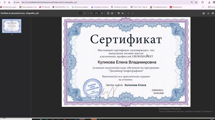Open the browser extensions puzzle icon

coord(203,2)
